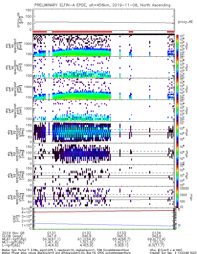The height and width of the screenshot is (254, 197).
Task: Click the red D legend letter in the IGRF panel
Action: 179,210
